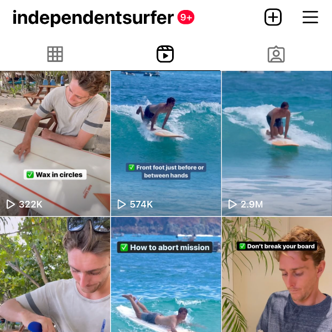Open the 'Don't break your board' reel

pos(277,274)
